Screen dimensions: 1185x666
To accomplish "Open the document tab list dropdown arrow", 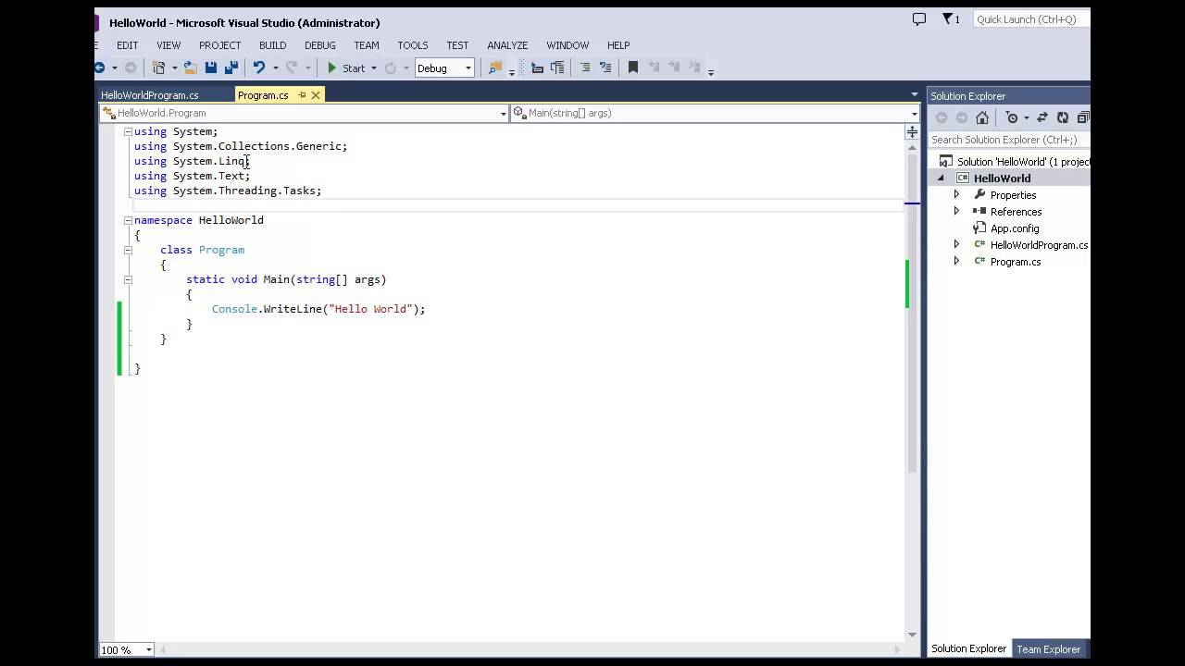I will click(x=914, y=95).
